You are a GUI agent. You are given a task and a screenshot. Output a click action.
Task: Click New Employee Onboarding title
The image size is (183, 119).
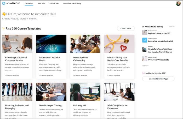[81, 59]
